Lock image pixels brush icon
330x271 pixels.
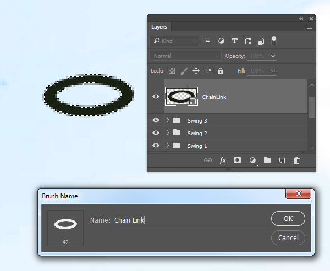(184, 71)
